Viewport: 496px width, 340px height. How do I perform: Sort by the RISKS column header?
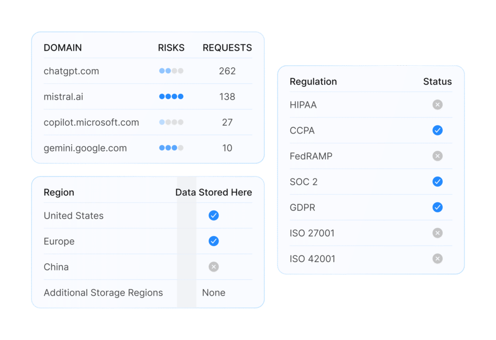coord(171,48)
